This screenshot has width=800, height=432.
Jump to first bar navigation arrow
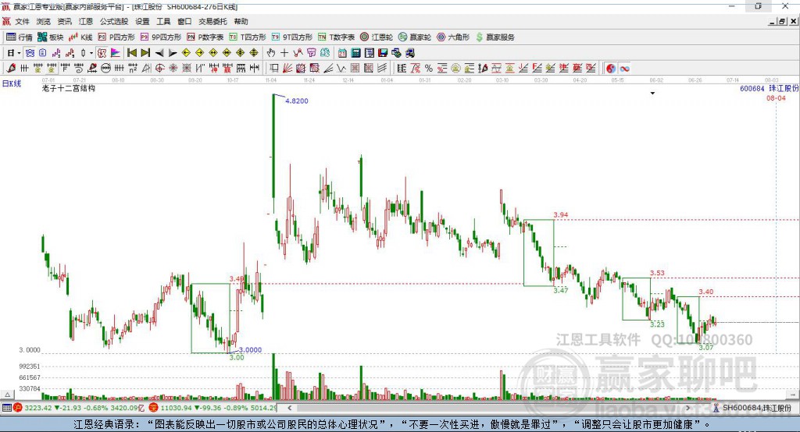(x=131, y=53)
